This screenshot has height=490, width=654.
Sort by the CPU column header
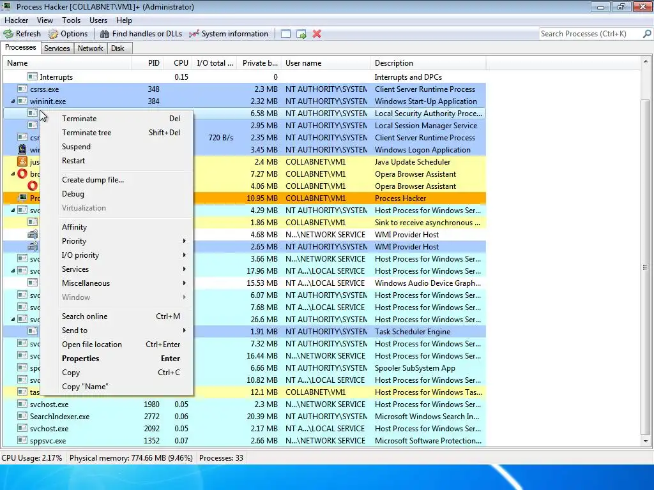pyautogui.click(x=178, y=63)
